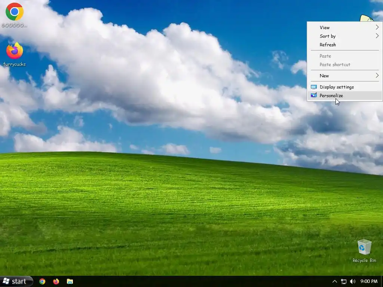This screenshot has width=383, height=287.
Task: Open the 9:00 PM taskbar clock
Action: click(x=369, y=281)
